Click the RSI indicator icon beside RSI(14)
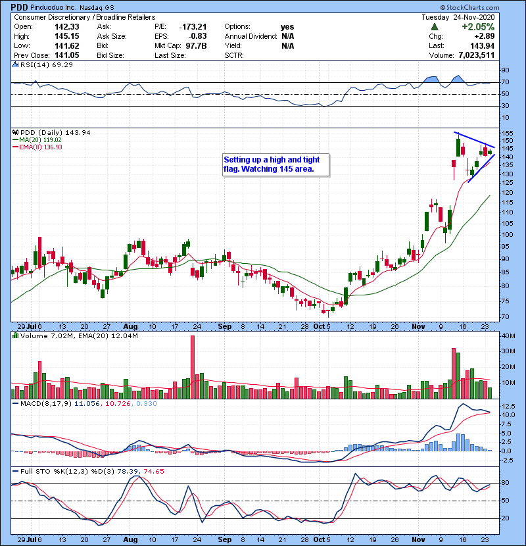 click(15, 64)
